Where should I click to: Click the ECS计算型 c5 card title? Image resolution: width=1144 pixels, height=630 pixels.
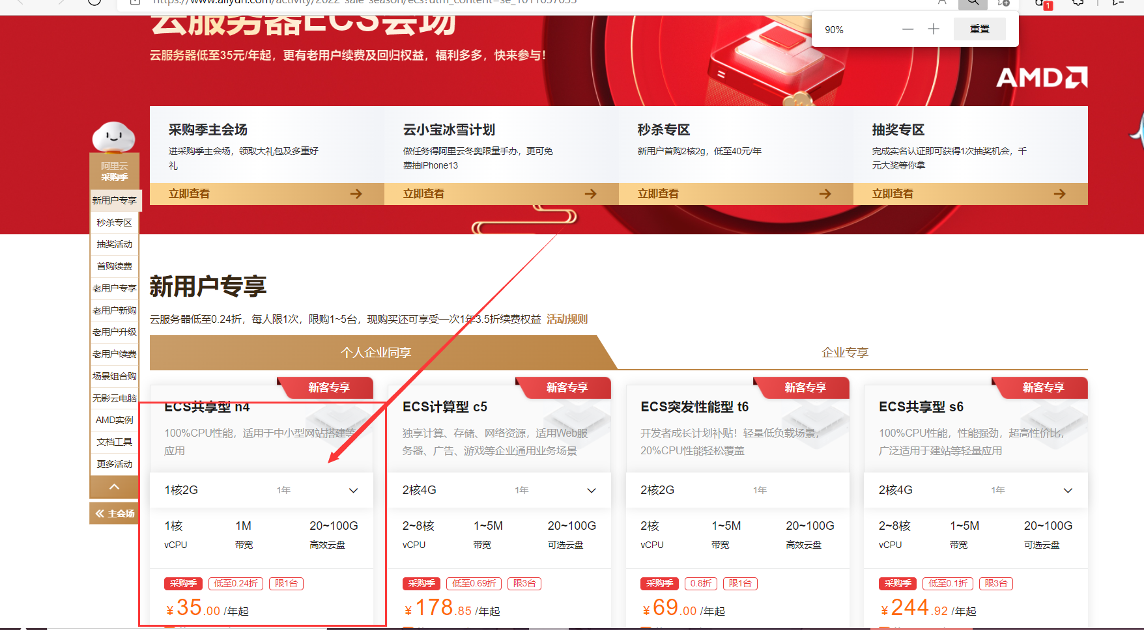click(445, 407)
